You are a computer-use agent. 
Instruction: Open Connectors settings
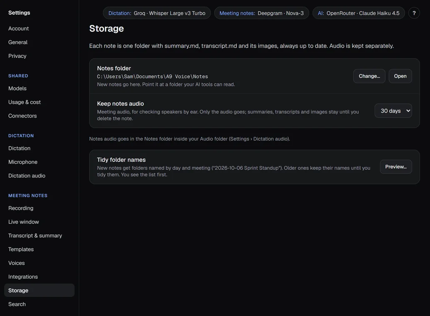click(x=22, y=116)
